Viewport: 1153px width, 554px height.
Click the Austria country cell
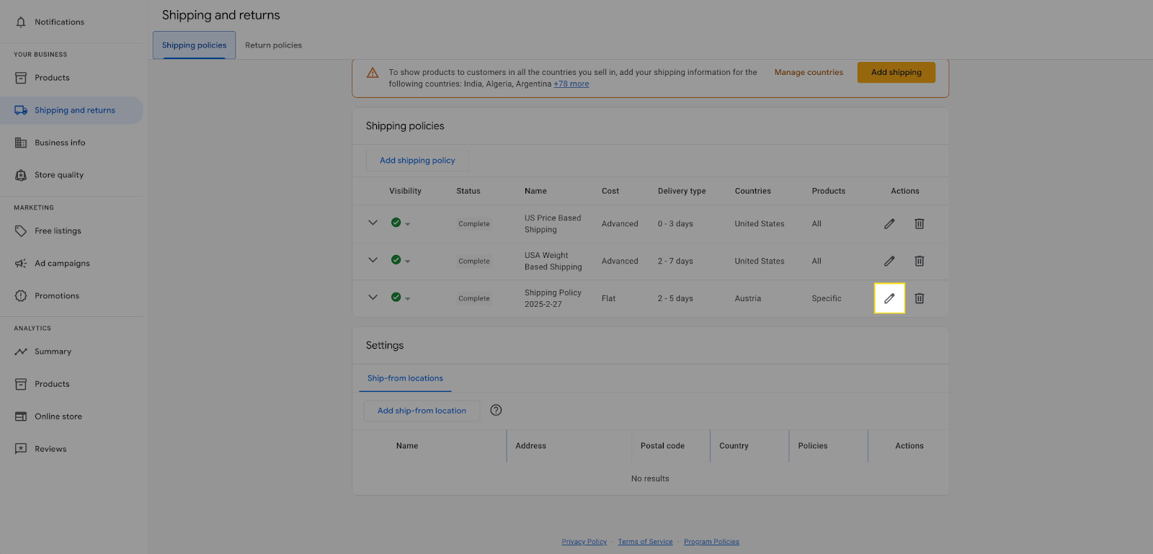point(748,298)
